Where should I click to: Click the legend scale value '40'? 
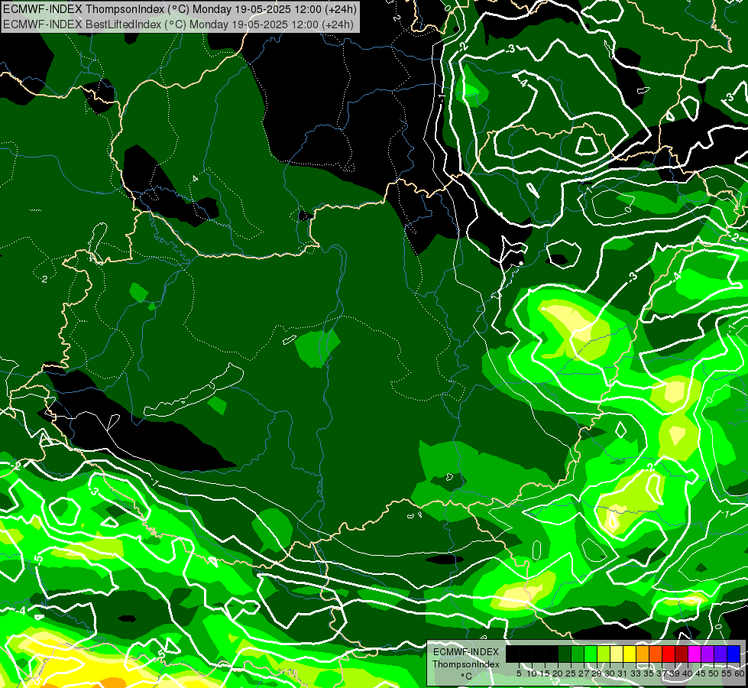(688, 673)
